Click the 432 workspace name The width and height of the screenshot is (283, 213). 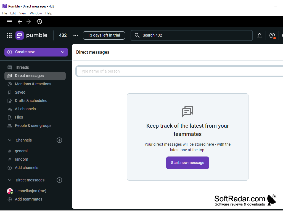(x=63, y=35)
